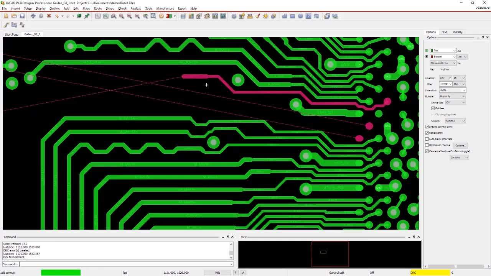Open the Bubble Hug only dropdown
The height and width of the screenshot is (276, 491).
coord(453,96)
